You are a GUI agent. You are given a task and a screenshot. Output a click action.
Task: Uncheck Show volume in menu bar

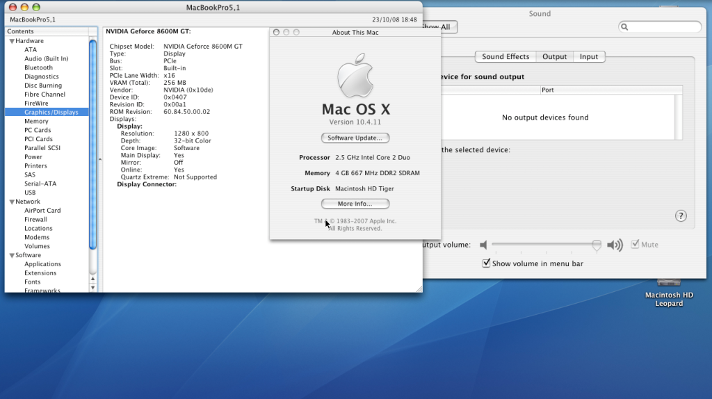tap(487, 263)
